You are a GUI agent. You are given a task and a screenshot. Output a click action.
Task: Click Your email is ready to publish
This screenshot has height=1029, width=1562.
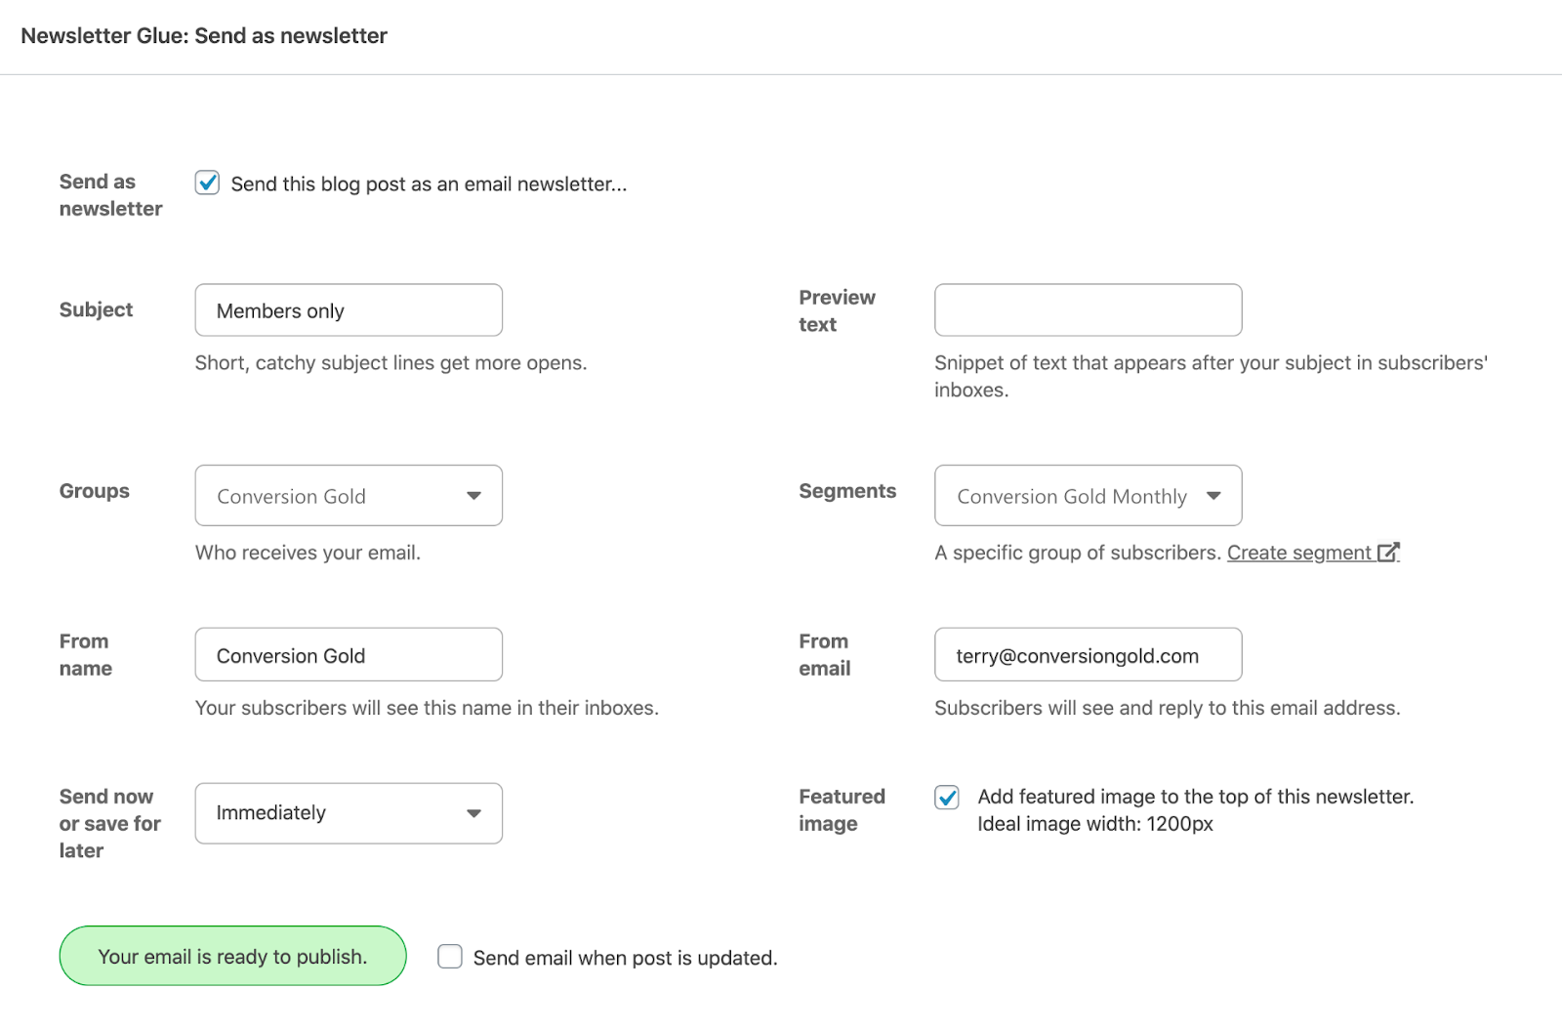[x=232, y=957]
